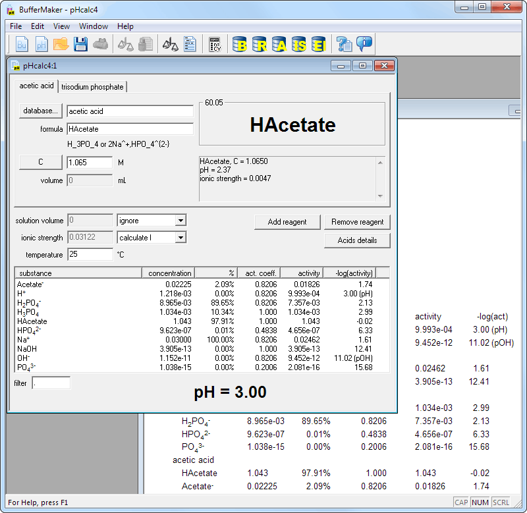Click the blue info speech bubble icon
Screen dimensions: 527x513
364,44
